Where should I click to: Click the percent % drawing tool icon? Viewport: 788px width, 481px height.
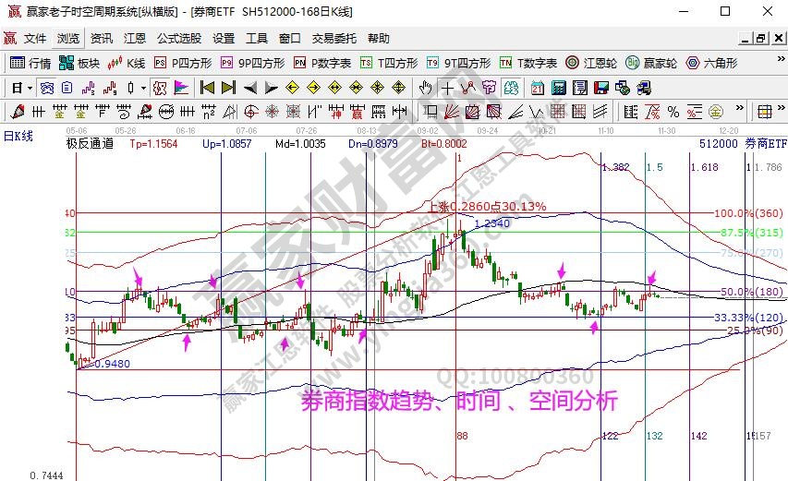pyautogui.click(x=673, y=112)
